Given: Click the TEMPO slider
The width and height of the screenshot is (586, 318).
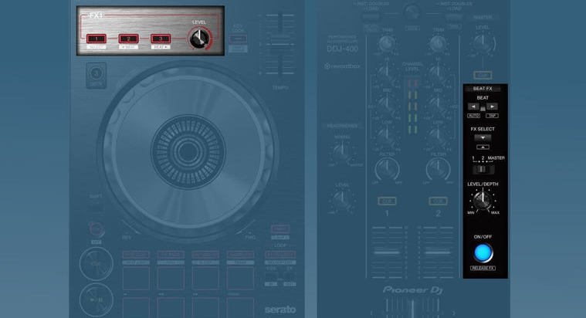Looking at the screenshot, I should 280,44.
